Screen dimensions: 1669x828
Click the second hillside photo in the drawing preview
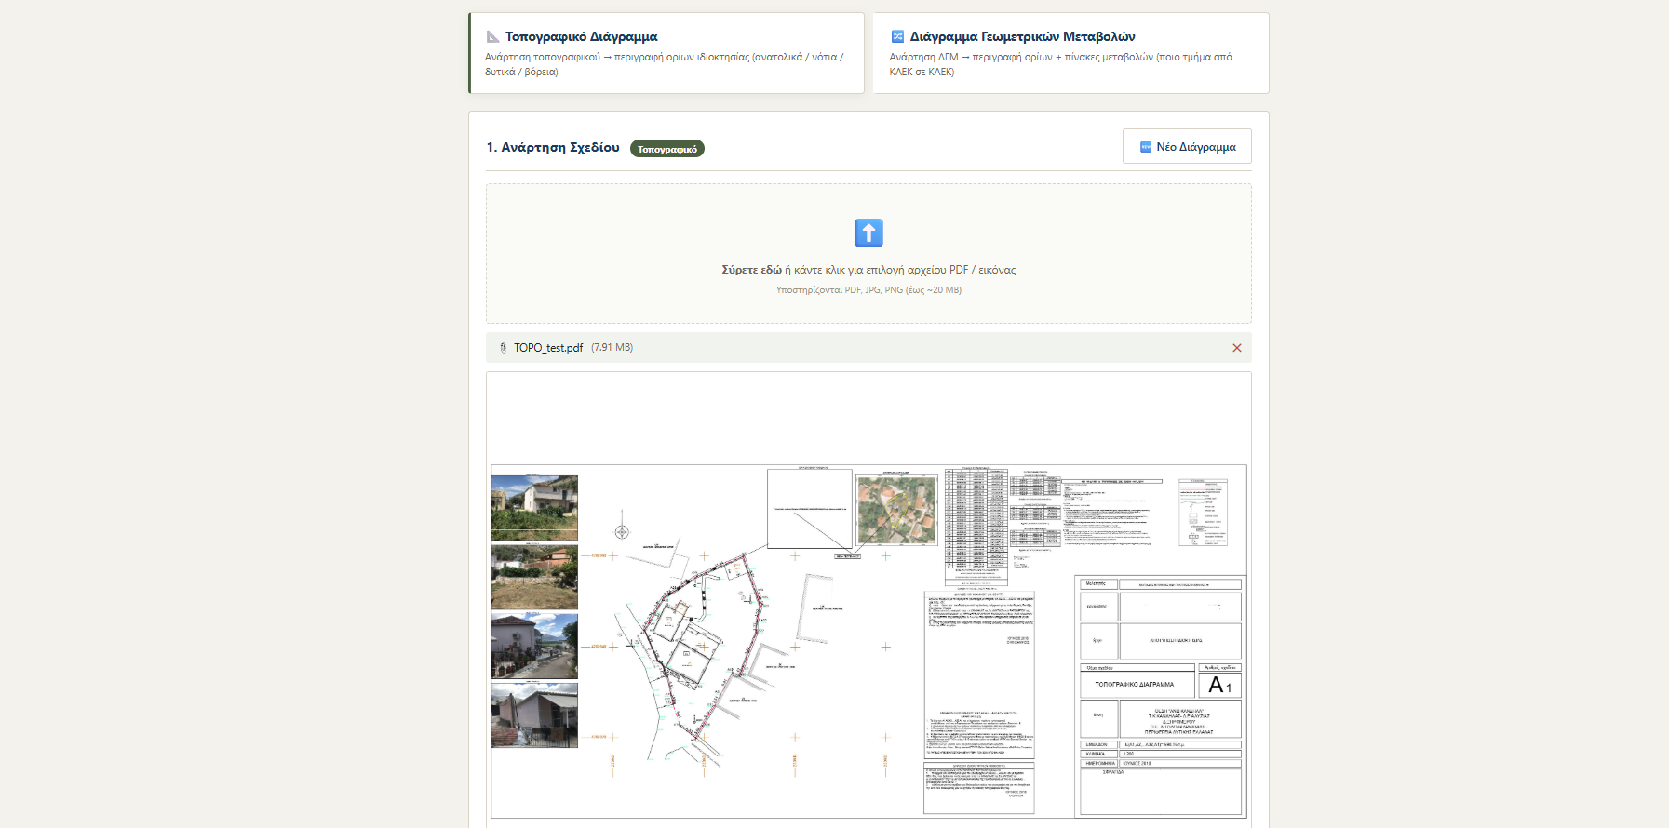pos(534,577)
